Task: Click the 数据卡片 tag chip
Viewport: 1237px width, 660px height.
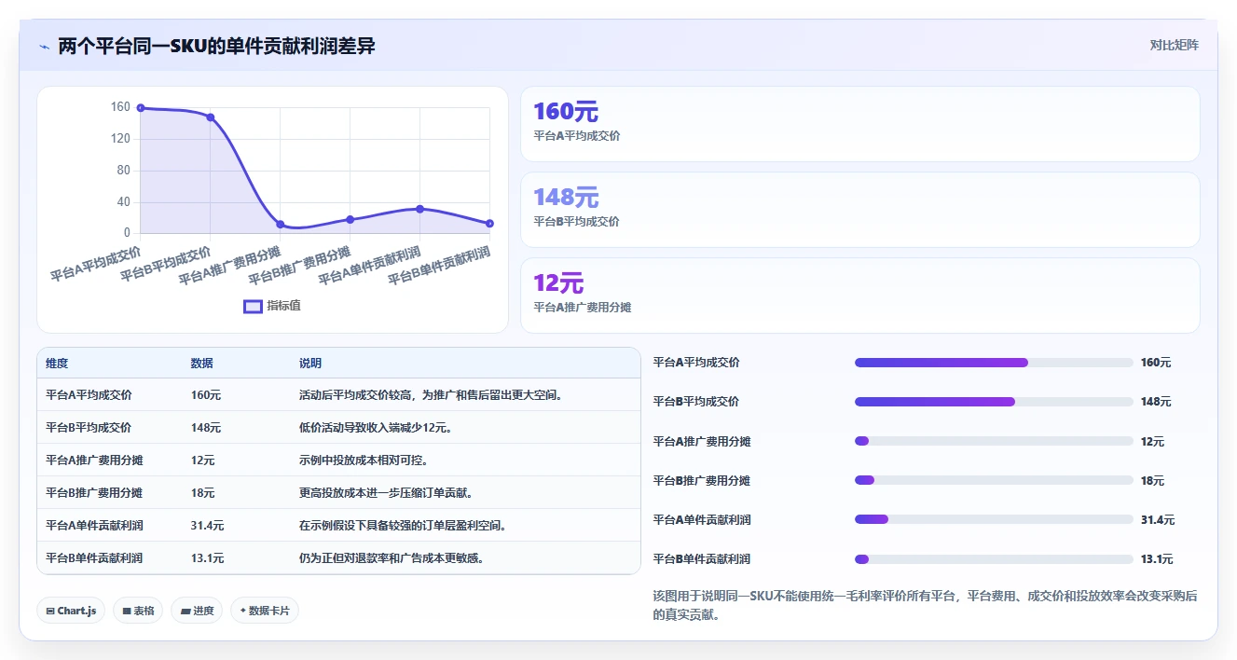Action: [x=265, y=611]
